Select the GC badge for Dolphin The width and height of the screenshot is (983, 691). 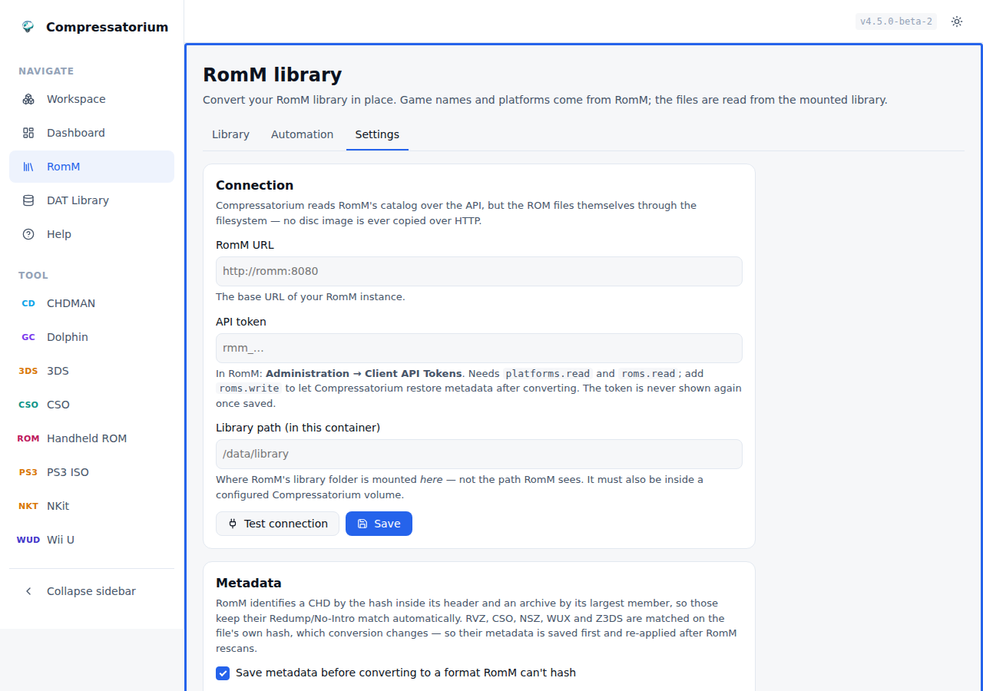pos(28,337)
